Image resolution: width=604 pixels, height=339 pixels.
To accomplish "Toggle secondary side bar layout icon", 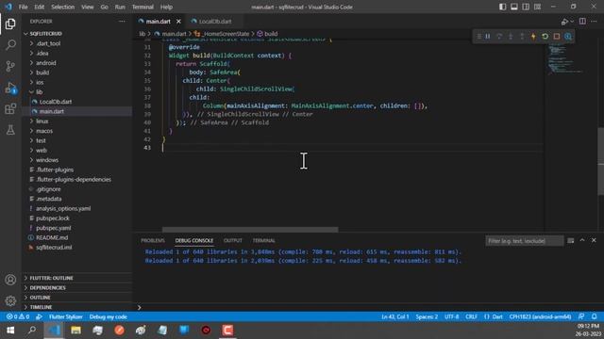I will pyautogui.click(x=526, y=7).
